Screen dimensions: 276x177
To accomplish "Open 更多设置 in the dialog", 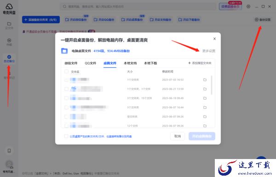I will [209, 51].
